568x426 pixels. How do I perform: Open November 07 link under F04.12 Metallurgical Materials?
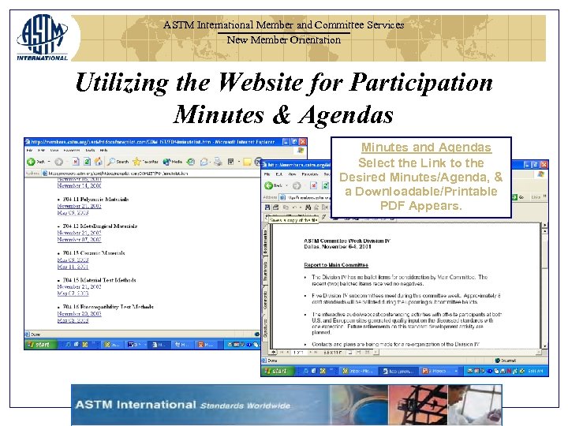tap(79, 240)
